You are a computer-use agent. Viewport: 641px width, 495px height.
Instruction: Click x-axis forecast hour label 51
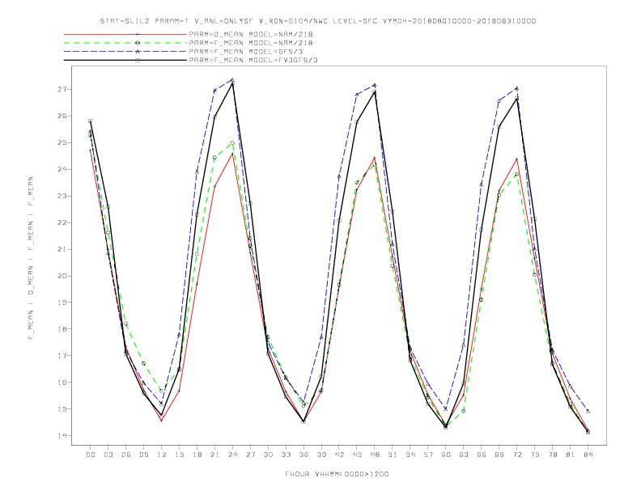point(393,455)
